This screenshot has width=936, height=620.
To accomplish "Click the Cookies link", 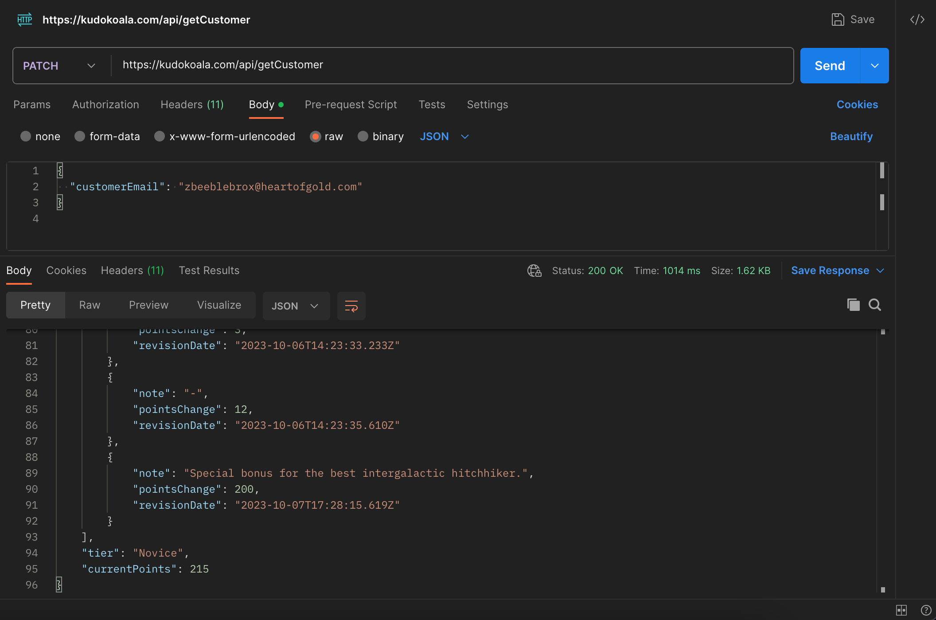I will coord(857,105).
